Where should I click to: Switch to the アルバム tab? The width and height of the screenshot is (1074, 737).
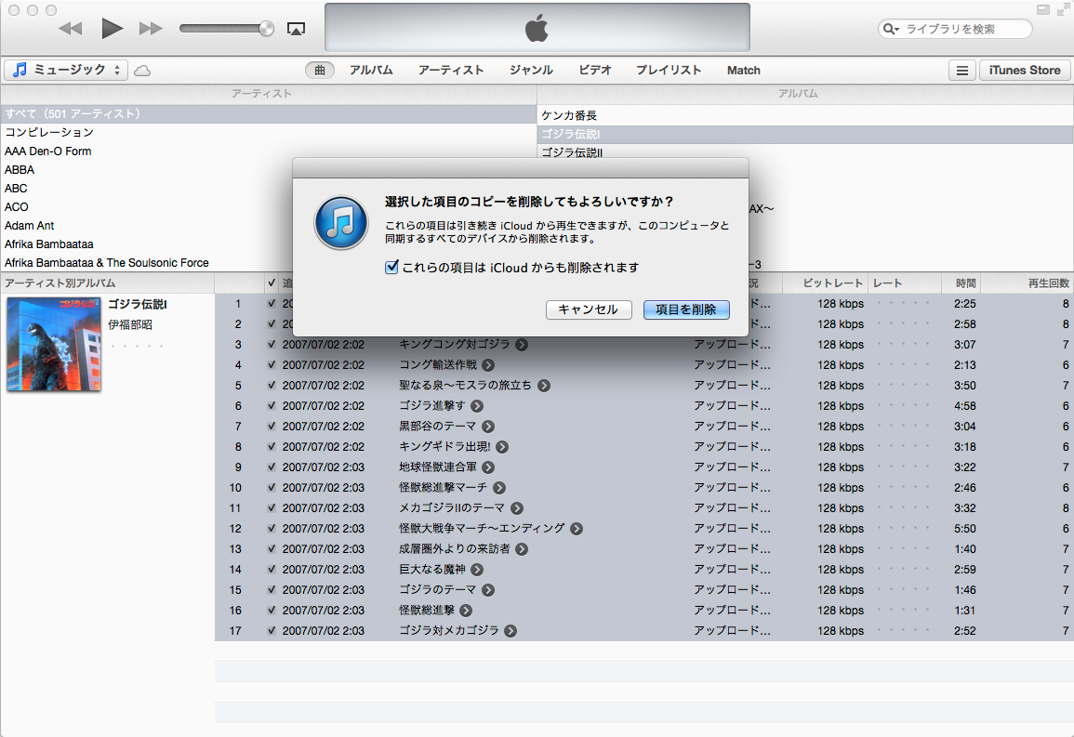point(371,70)
